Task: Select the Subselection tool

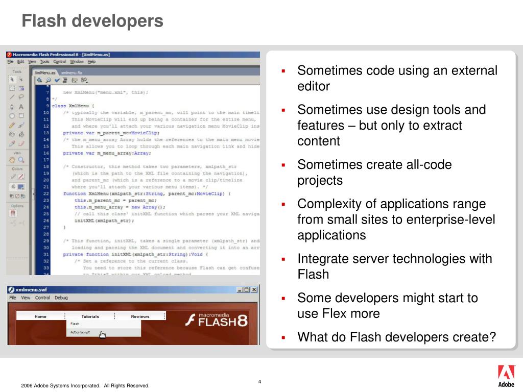Action: pos(21,79)
